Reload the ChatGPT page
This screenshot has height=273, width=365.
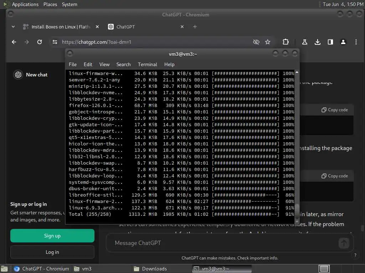[40, 42]
